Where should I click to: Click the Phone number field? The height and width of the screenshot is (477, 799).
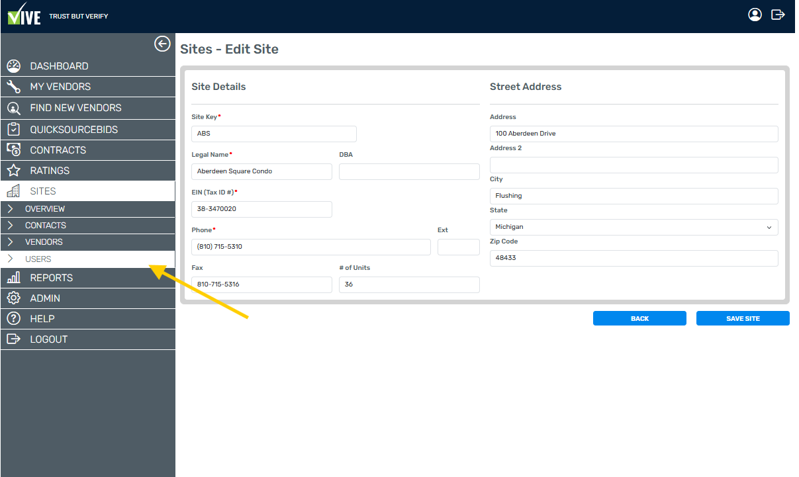click(x=311, y=247)
